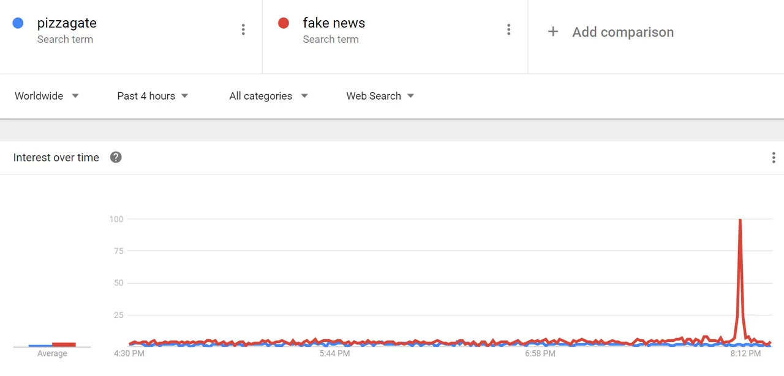The height and width of the screenshot is (376, 784).
Task: Edit the fake news search term
Action: 334,23
